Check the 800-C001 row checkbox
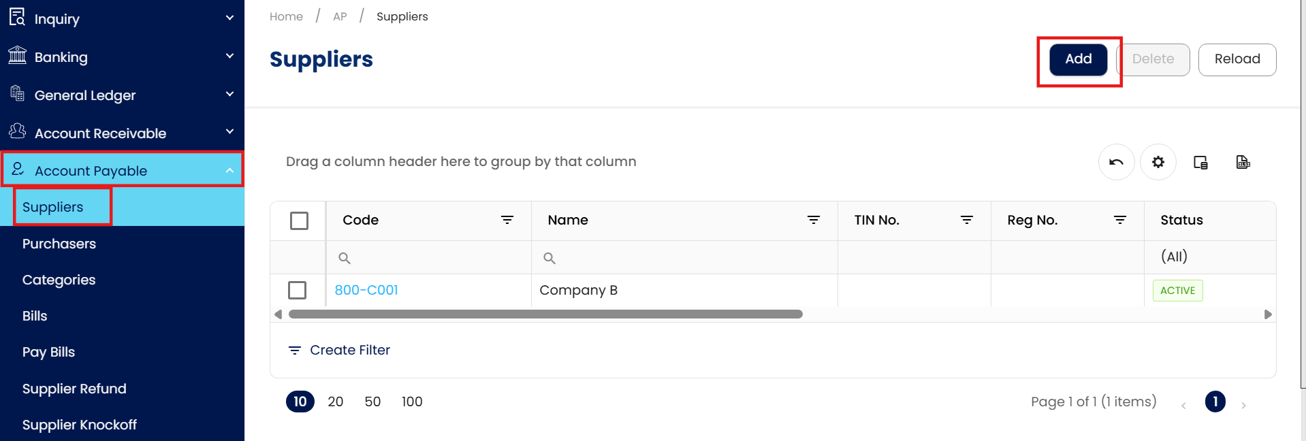This screenshot has width=1306, height=441. point(298,290)
